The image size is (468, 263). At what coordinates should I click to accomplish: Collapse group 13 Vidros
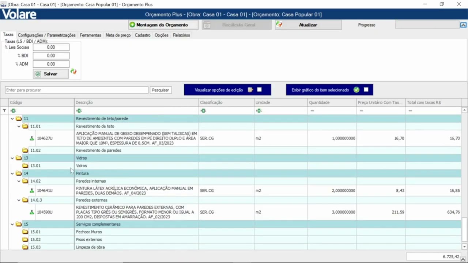point(12,158)
